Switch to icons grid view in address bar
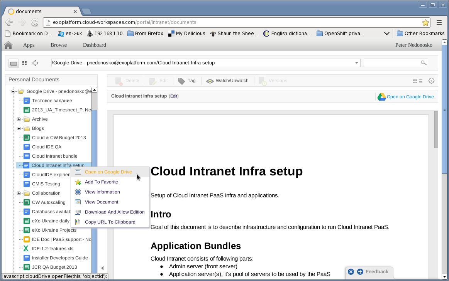This screenshot has height=281, width=449. [x=25, y=63]
